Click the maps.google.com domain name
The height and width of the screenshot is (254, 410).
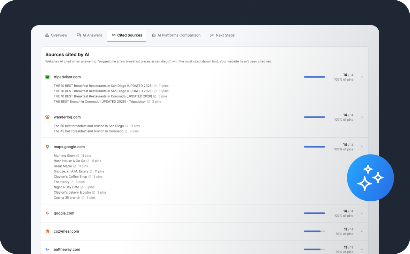pos(69,147)
